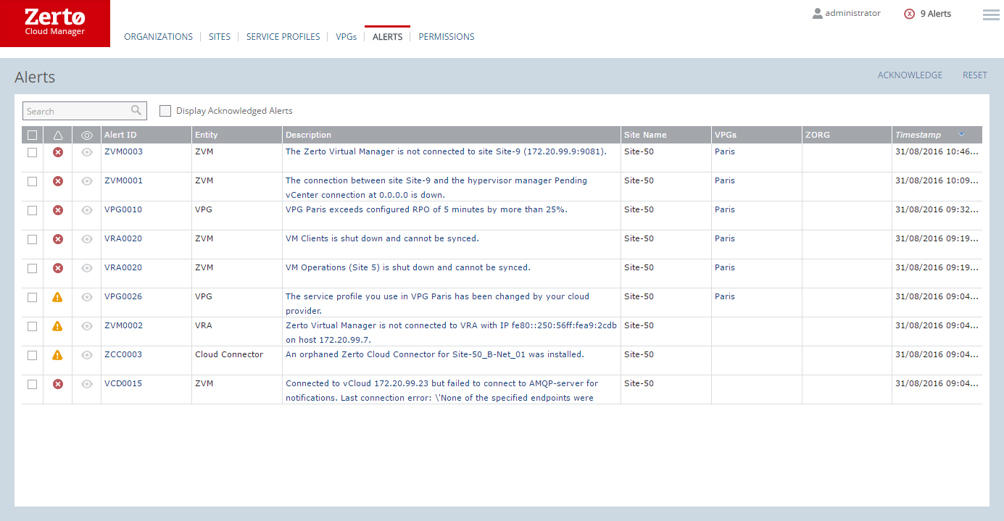This screenshot has height=521, width=1004.
Task: Select checkbox for alert ZVM0003
Action: click(x=32, y=152)
